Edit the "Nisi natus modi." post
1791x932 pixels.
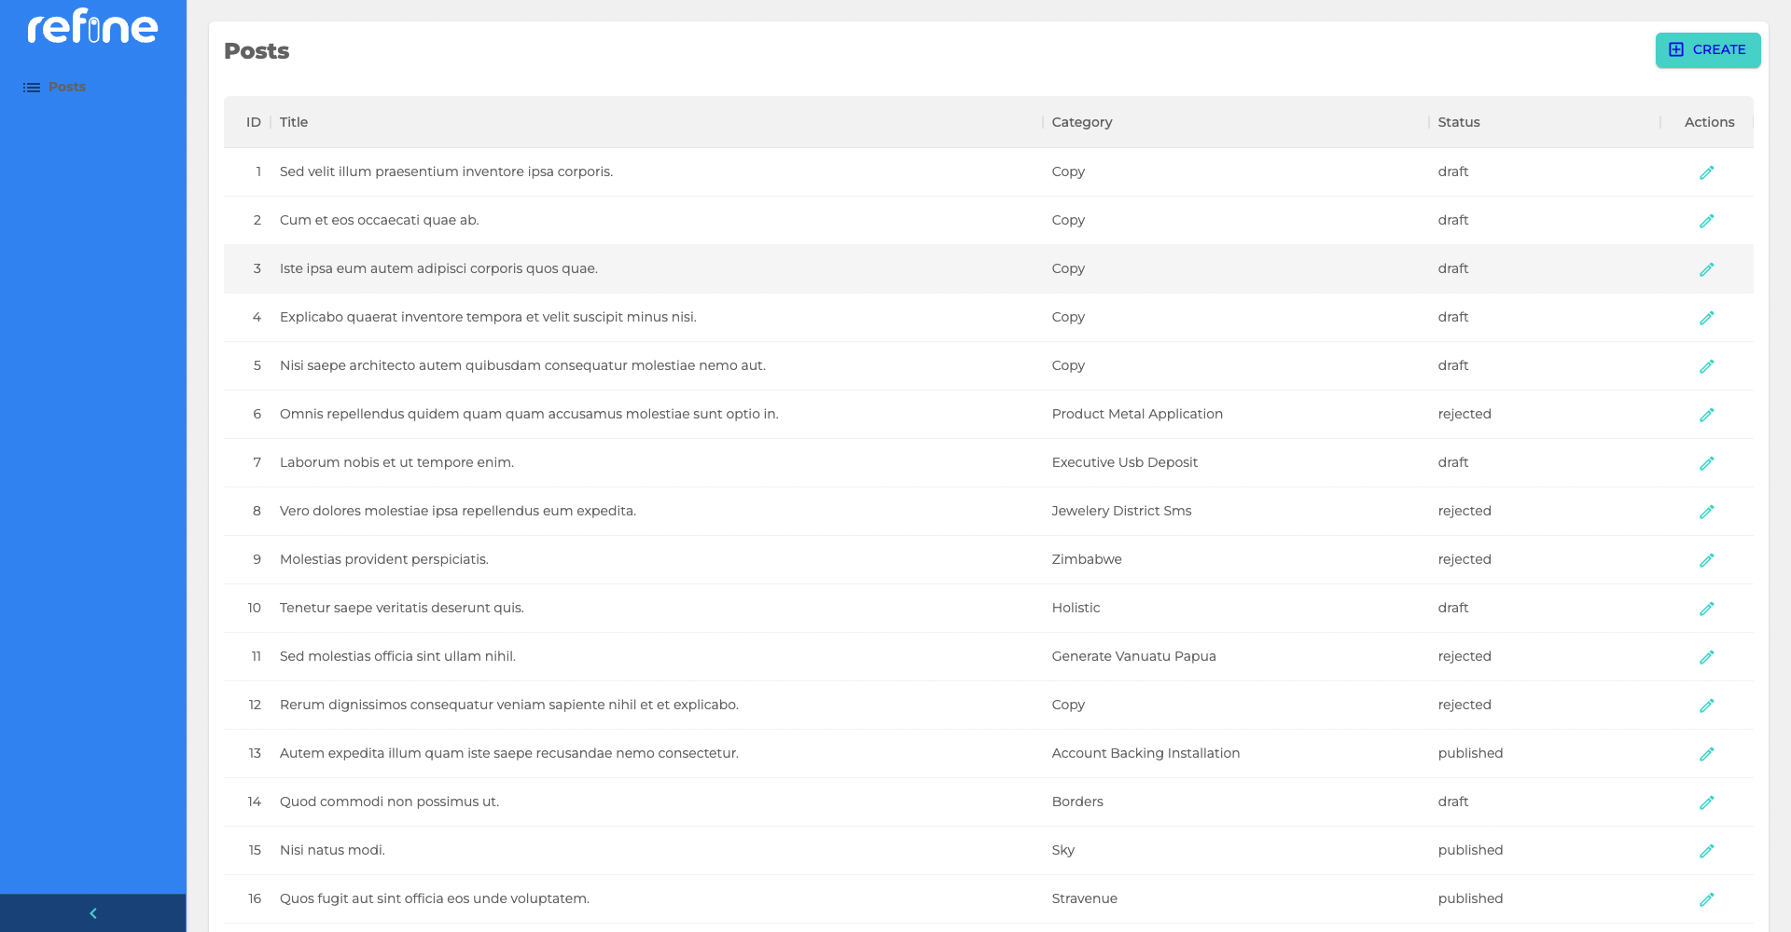pyautogui.click(x=1707, y=851)
